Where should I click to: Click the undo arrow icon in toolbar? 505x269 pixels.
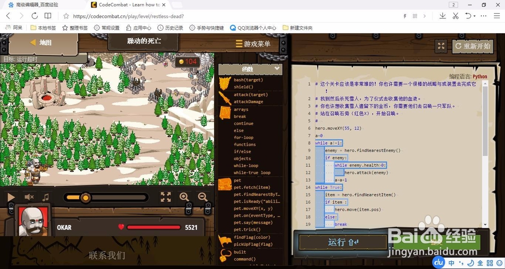[x=468, y=16]
